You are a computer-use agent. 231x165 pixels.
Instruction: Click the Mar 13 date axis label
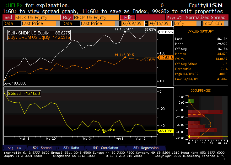[24, 139]
